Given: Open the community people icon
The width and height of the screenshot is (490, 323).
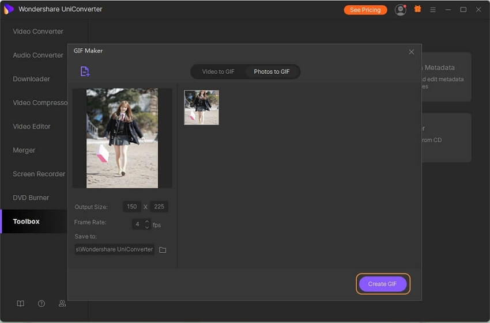Looking at the screenshot, I should click(x=62, y=303).
